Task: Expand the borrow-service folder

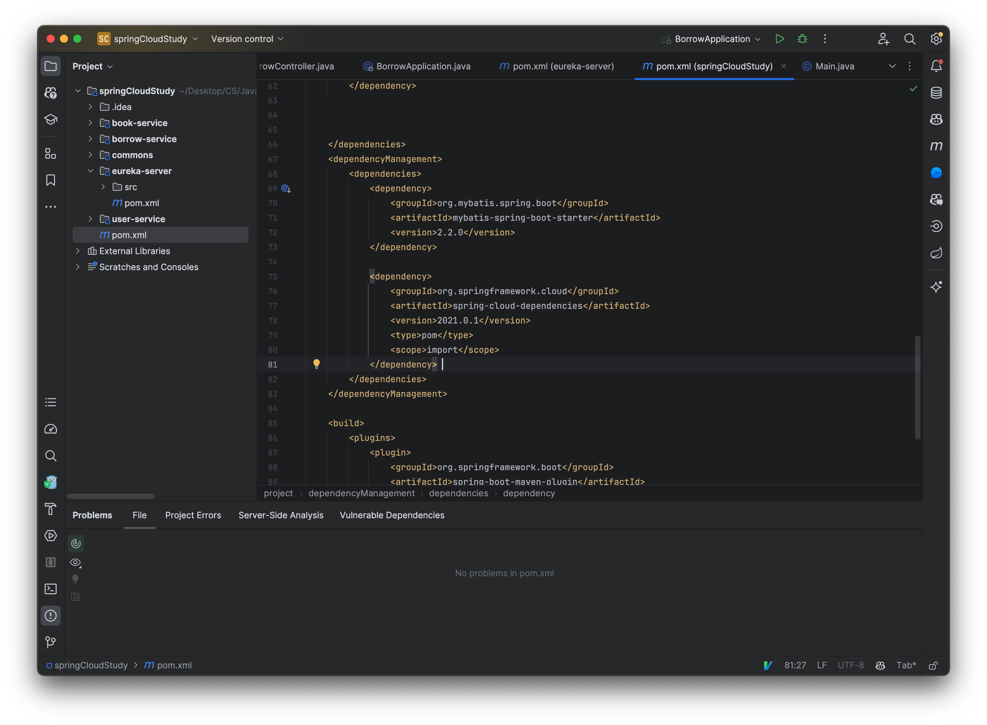Action: click(x=90, y=139)
